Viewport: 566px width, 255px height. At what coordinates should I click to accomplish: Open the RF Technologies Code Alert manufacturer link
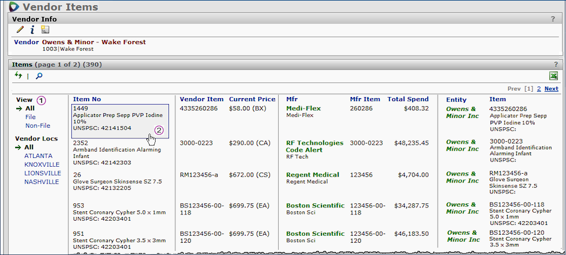click(x=314, y=146)
